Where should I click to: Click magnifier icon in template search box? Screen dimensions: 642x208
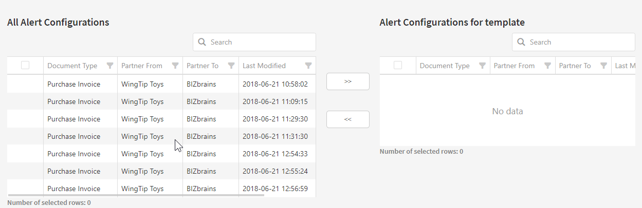521,42
